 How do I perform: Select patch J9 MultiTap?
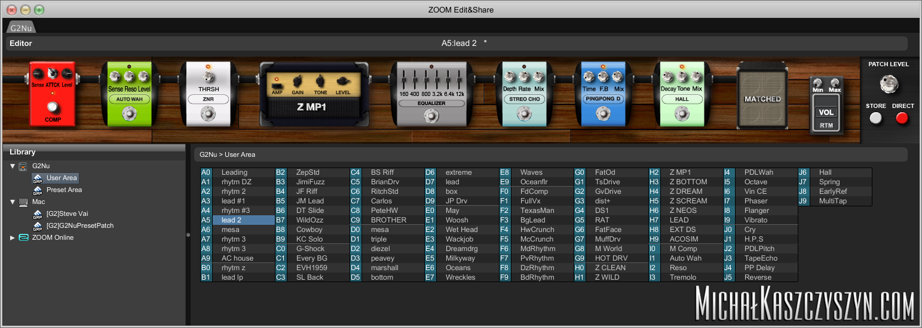tap(835, 201)
